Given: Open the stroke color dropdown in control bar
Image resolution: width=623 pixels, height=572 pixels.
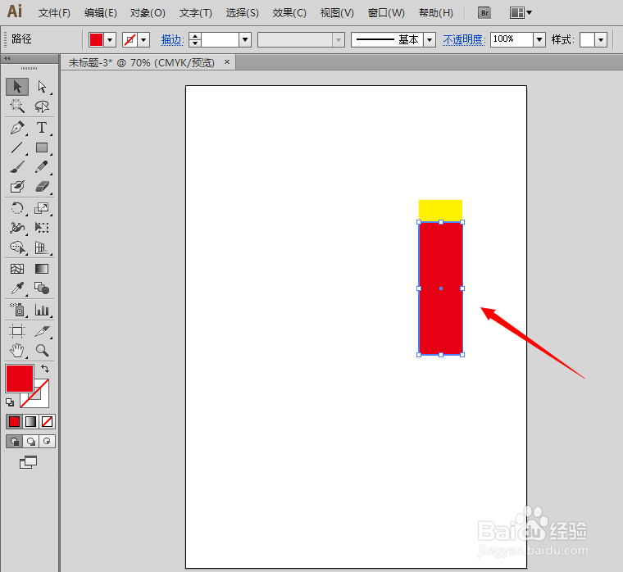Looking at the screenshot, I should point(143,39).
